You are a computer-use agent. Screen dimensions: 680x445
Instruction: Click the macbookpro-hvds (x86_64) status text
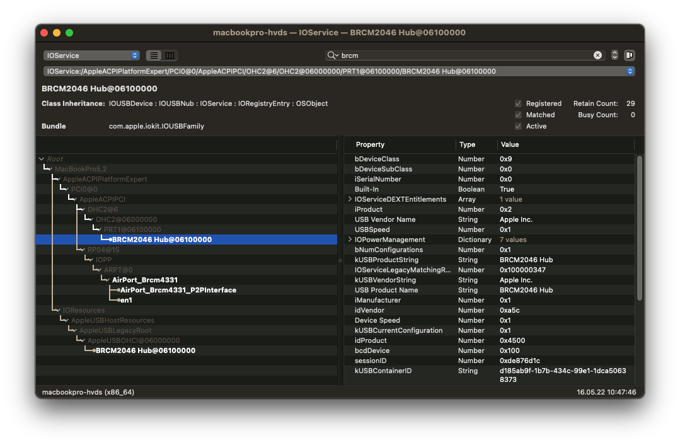[x=88, y=392]
